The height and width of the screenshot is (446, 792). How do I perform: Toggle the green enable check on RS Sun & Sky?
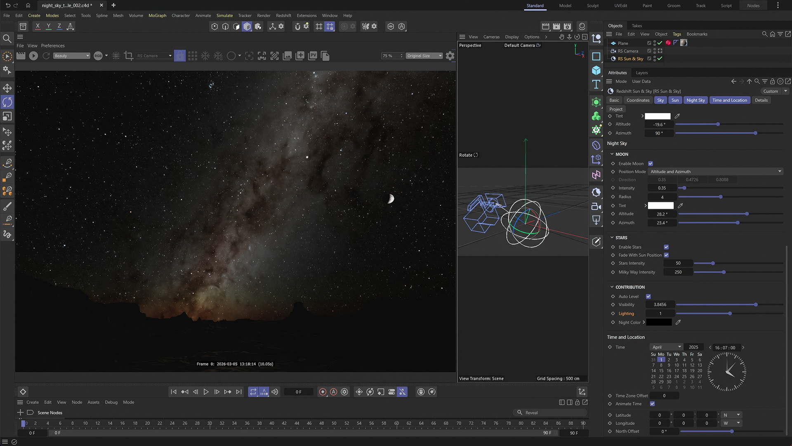coord(660,59)
